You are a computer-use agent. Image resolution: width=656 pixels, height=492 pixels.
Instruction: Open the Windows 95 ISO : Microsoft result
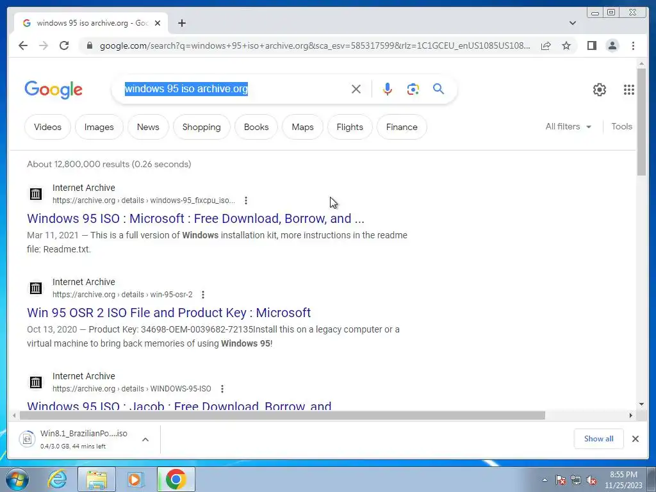point(195,218)
